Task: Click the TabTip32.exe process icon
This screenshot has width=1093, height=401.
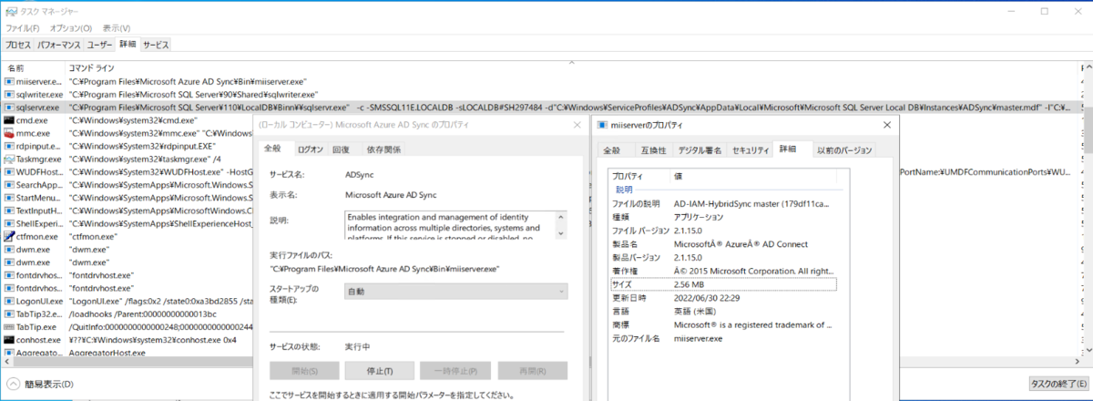Action: [x=9, y=313]
